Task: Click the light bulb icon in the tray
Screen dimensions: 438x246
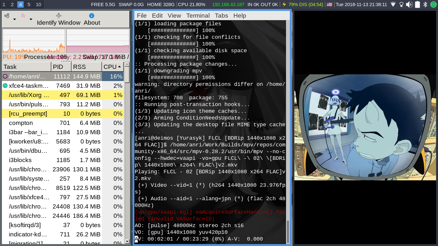Action: tap(401, 4)
